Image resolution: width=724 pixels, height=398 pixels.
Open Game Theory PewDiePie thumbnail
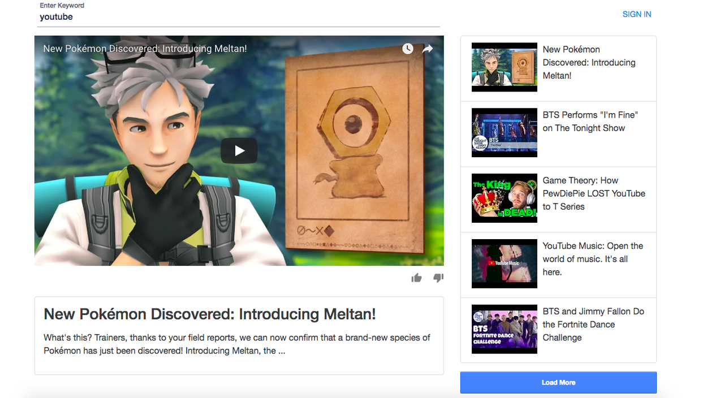click(x=505, y=198)
